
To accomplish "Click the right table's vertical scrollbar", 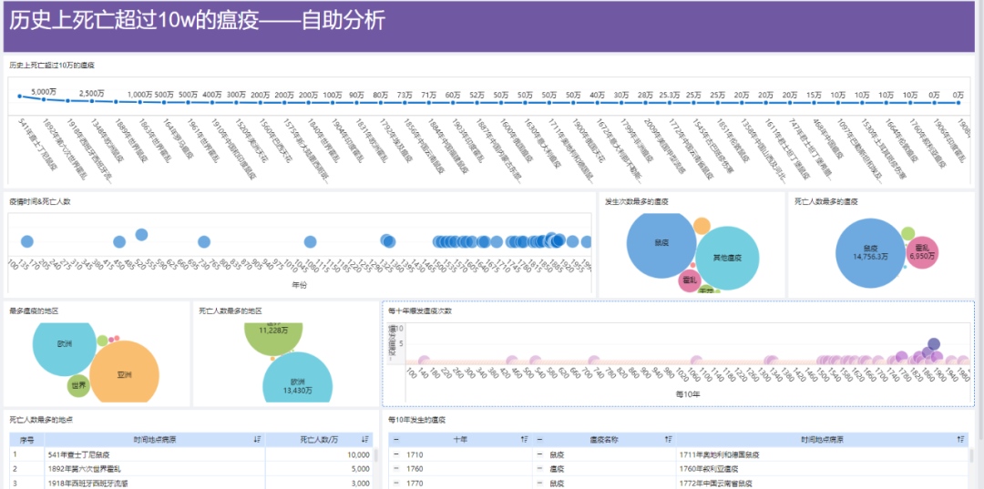I will 972,456.
